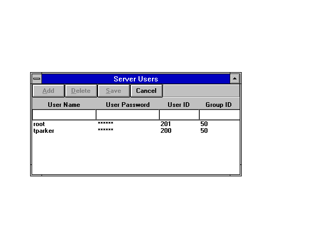
Task: Click User ID 200 in the list
Action: pyautogui.click(x=166, y=131)
